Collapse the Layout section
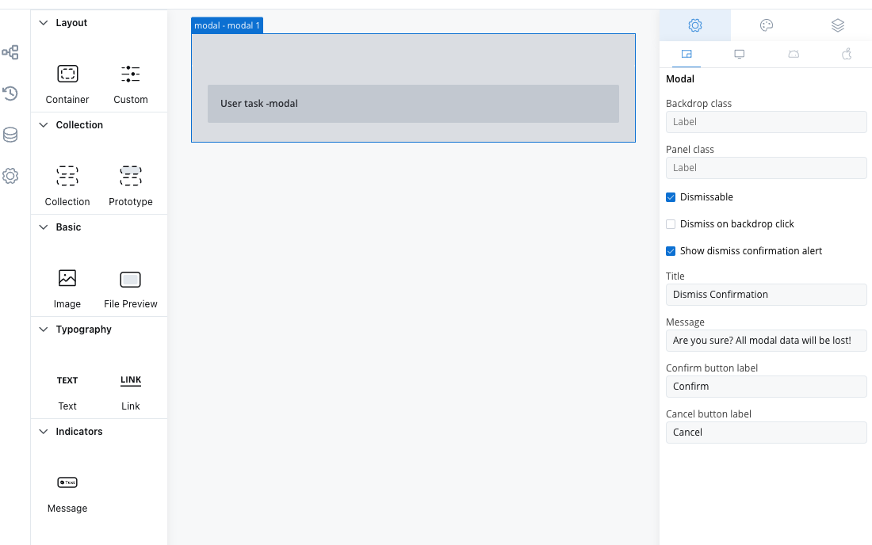Viewport: 872px width, 545px height. (44, 23)
